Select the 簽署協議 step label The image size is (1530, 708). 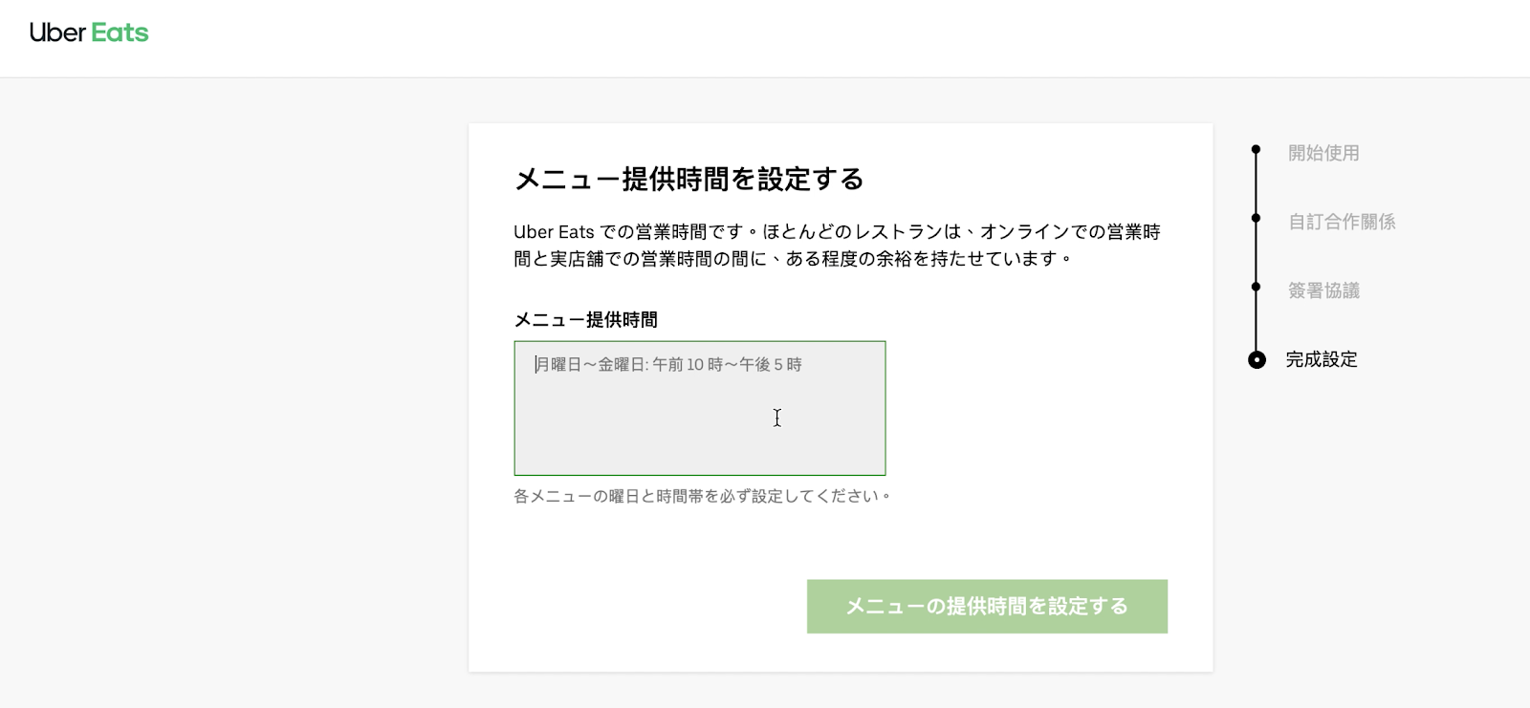pyautogui.click(x=1323, y=290)
